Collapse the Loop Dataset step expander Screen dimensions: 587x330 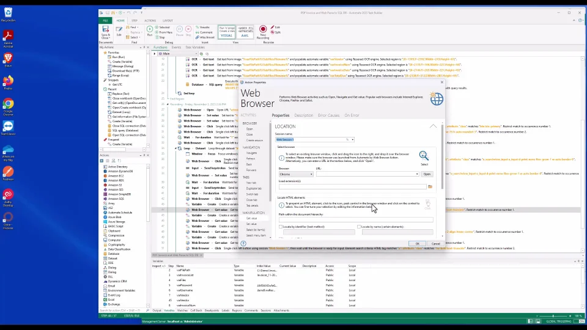pos(175,148)
